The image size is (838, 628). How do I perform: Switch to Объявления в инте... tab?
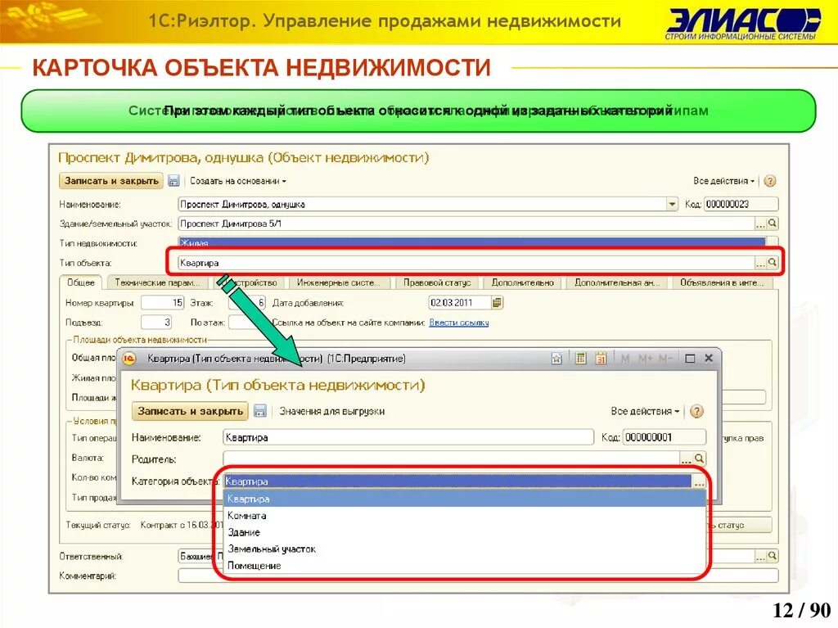tap(722, 282)
